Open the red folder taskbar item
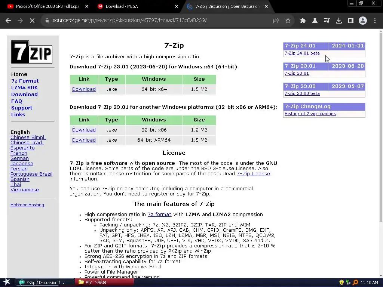This screenshot has width=383, height=287. tap(104, 283)
